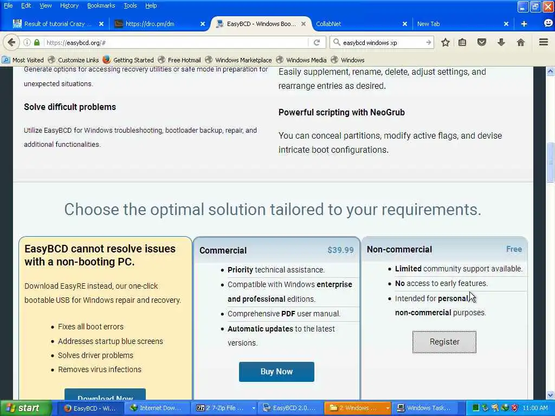Switch to EasyBCD 2.0 taskbar window
This screenshot has height=416, width=555.
pyautogui.click(x=290, y=408)
